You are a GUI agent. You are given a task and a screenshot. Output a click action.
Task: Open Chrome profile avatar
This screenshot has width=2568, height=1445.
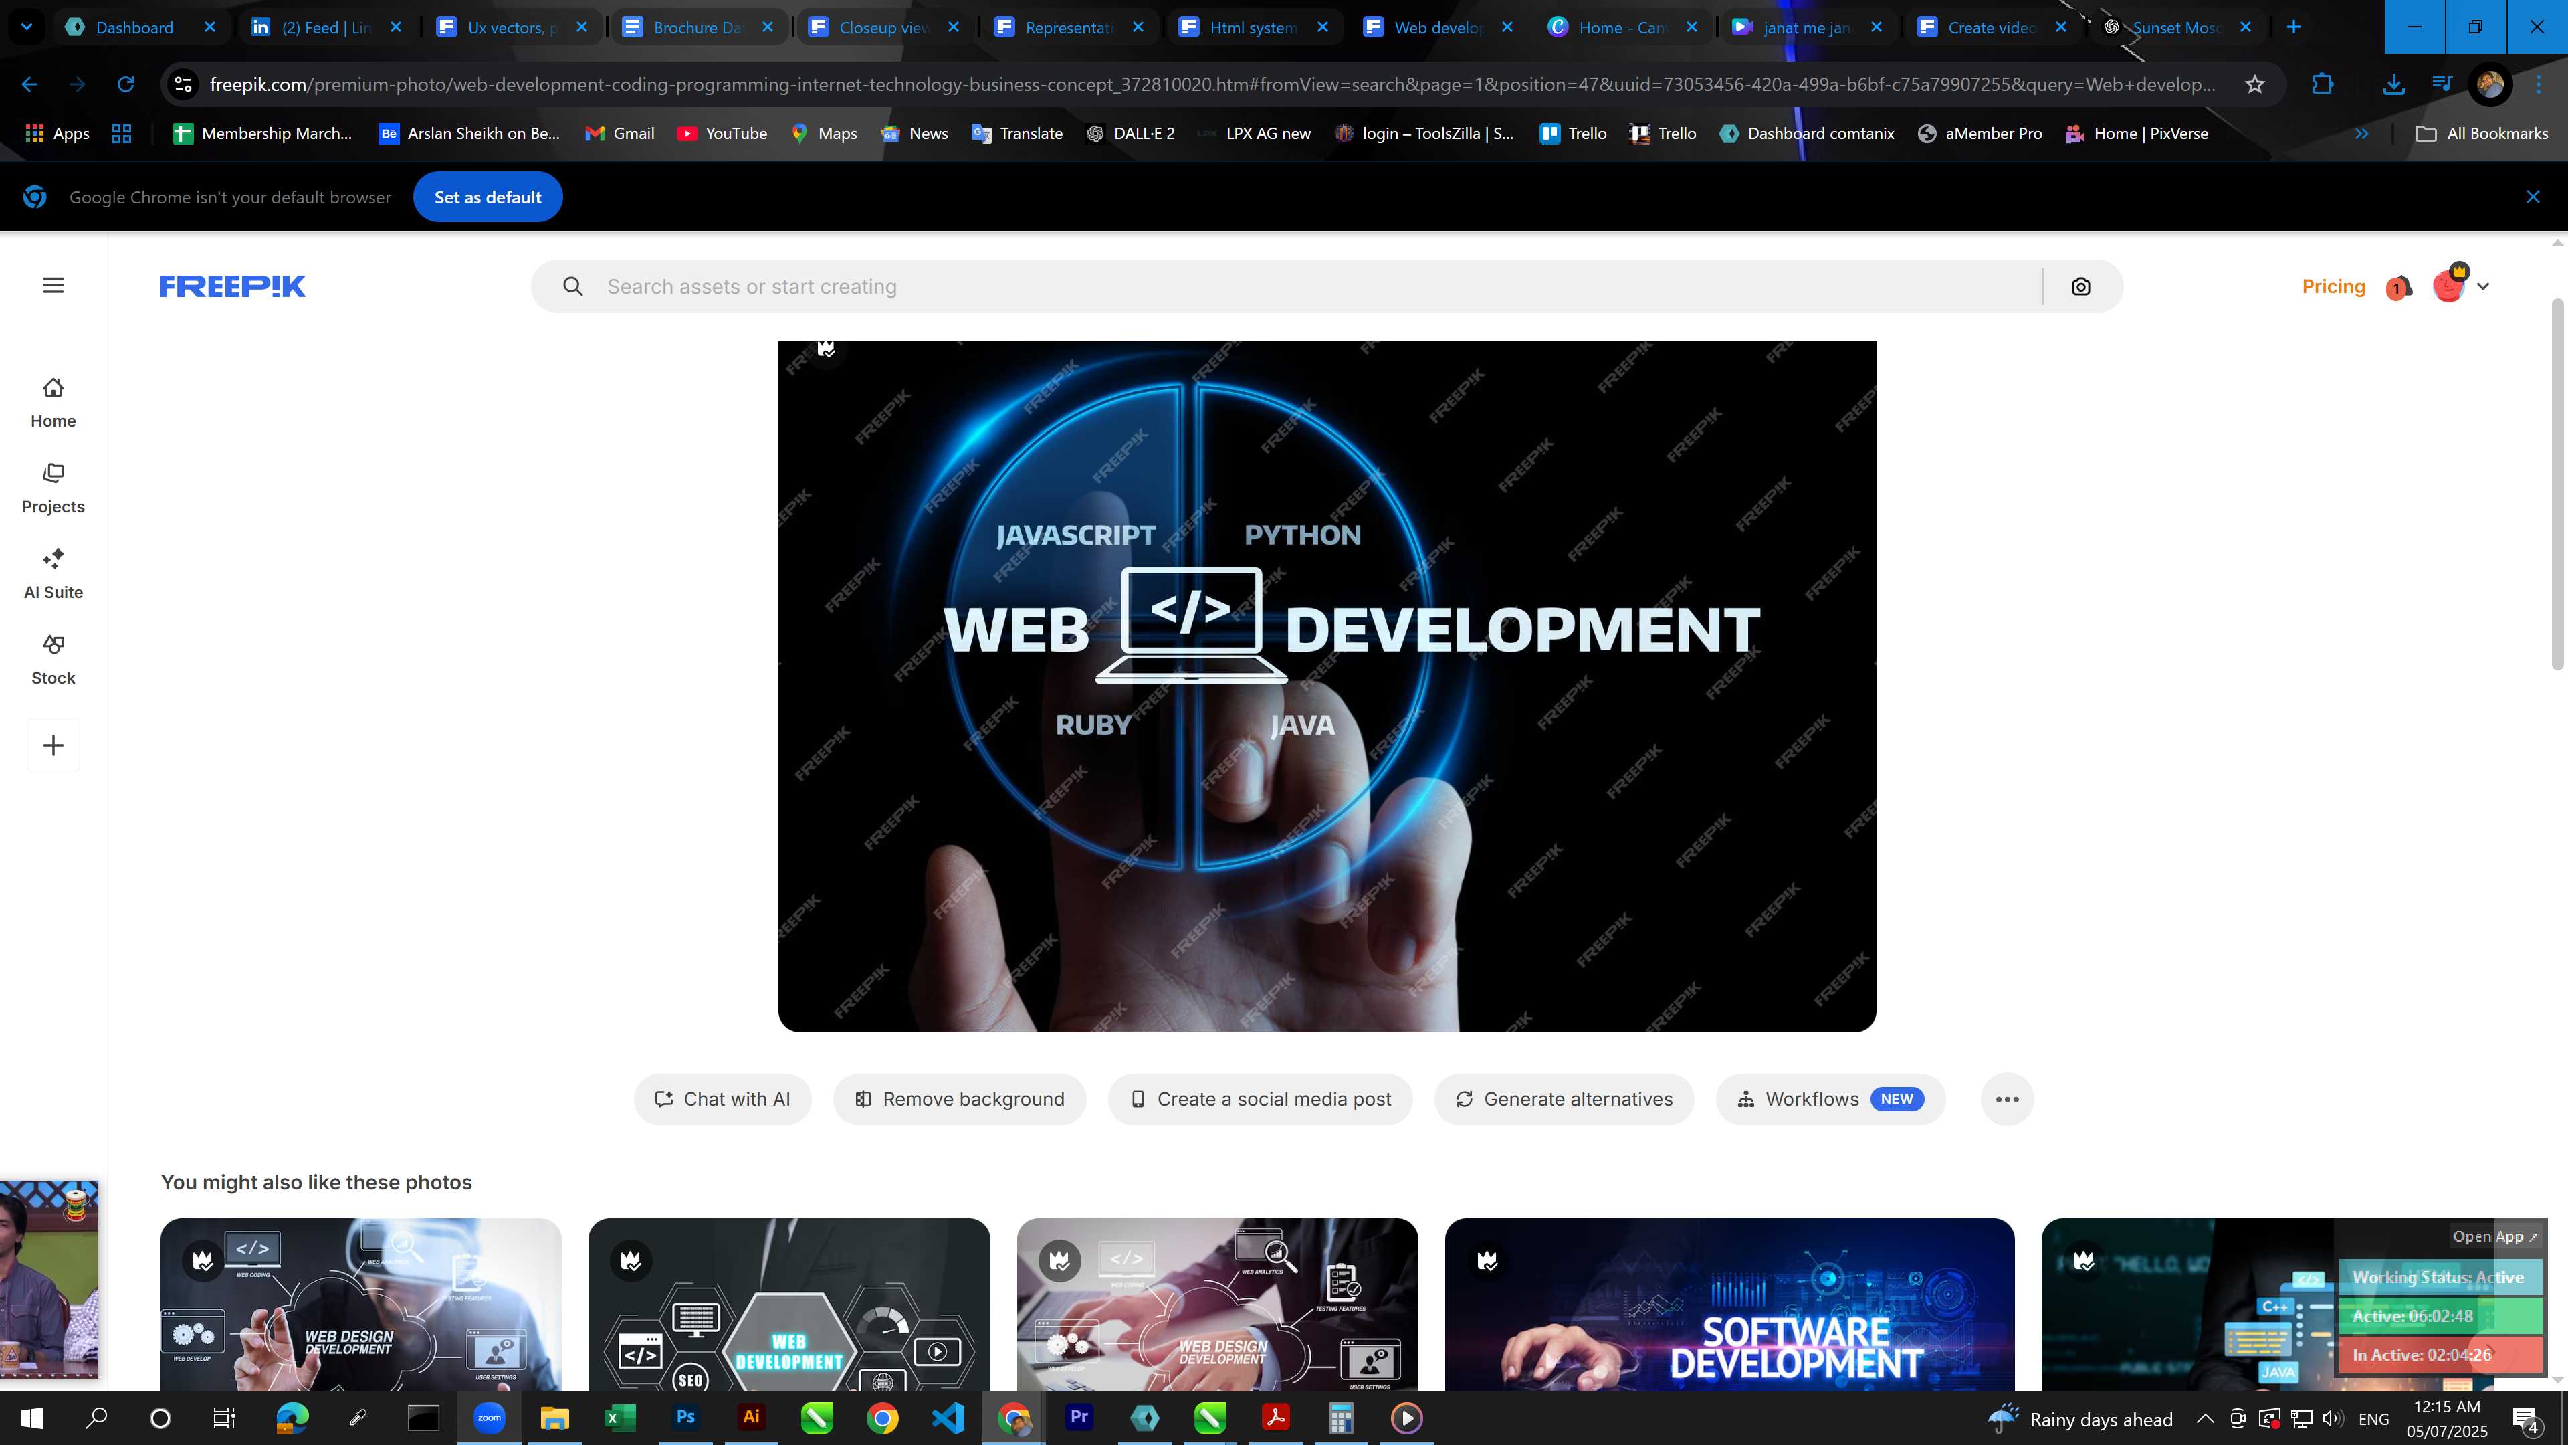pyautogui.click(x=2490, y=85)
